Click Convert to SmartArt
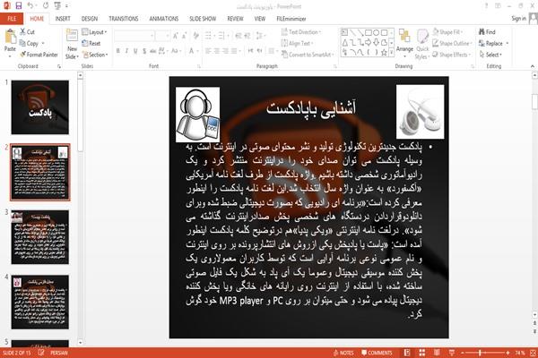The image size is (538, 358). (308, 55)
